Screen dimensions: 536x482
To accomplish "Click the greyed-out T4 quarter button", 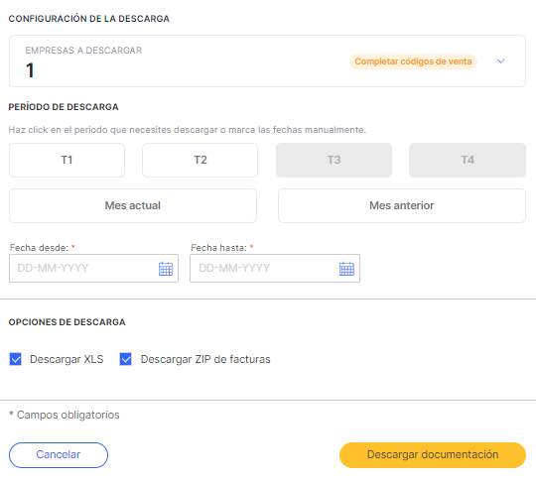I will [468, 161].
